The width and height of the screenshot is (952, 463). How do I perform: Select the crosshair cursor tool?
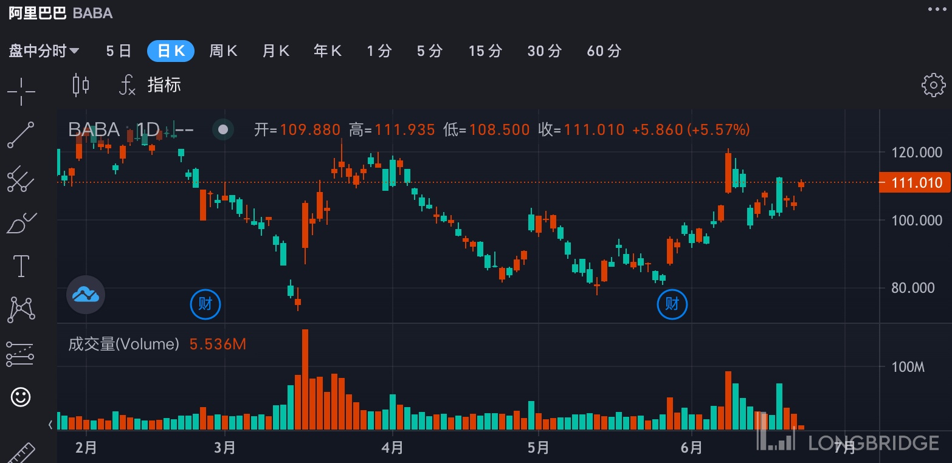coord(21,92)
